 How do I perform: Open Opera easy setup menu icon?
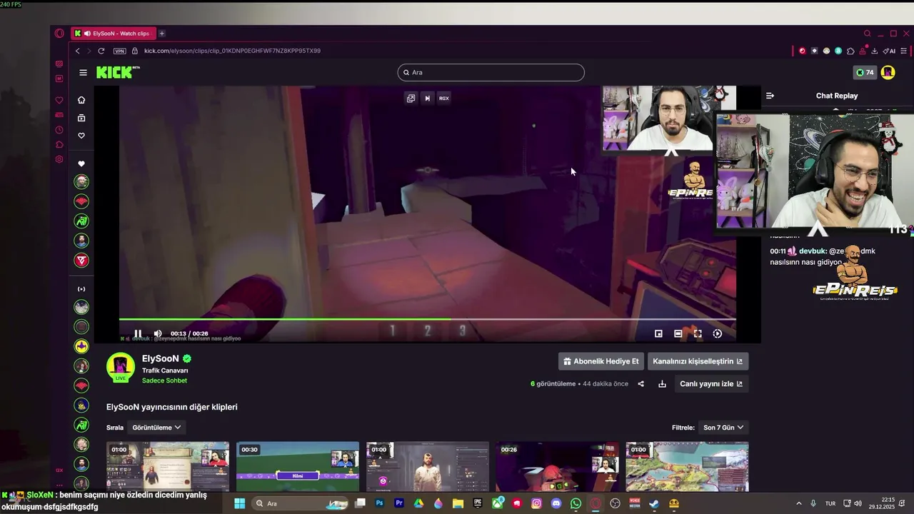pos(903,51)
